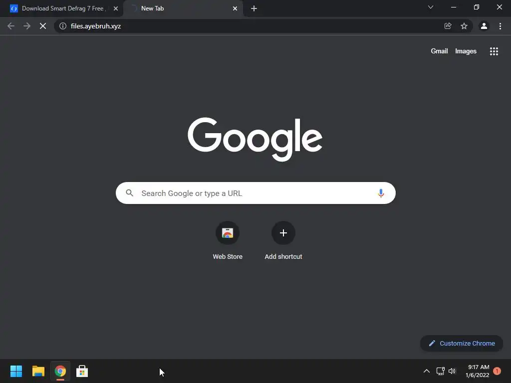The width and height of the screenshot is (511, 383).
Task: Go back to previous page
Action: tap(11, 26)
